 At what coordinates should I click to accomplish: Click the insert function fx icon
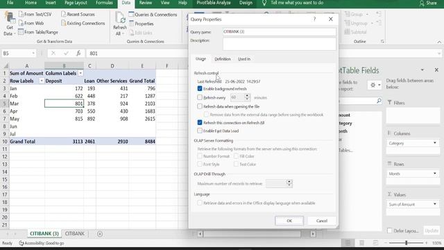point(78,53)
